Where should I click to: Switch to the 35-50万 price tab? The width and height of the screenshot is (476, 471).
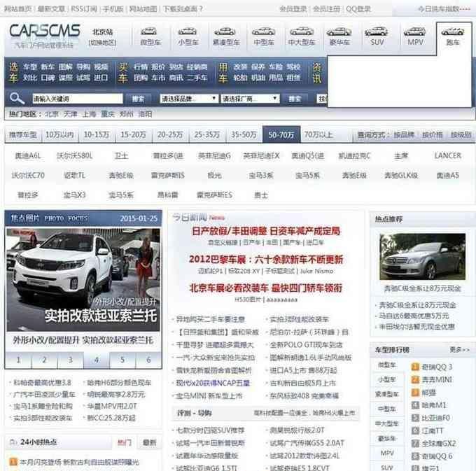click(244, 135)
